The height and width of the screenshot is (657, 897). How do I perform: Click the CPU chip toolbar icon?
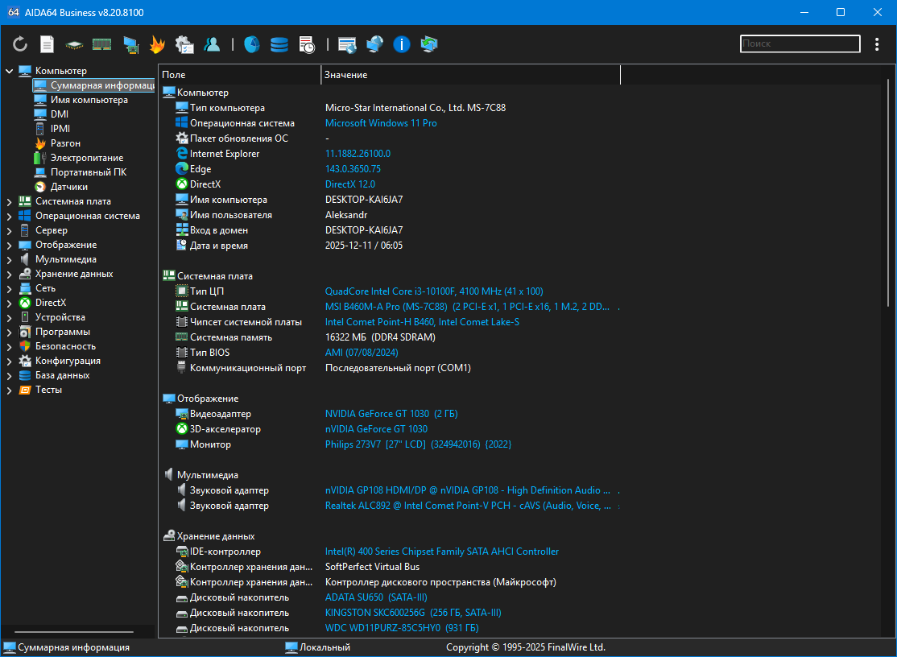pyautogui.click(x=74, y=44)
